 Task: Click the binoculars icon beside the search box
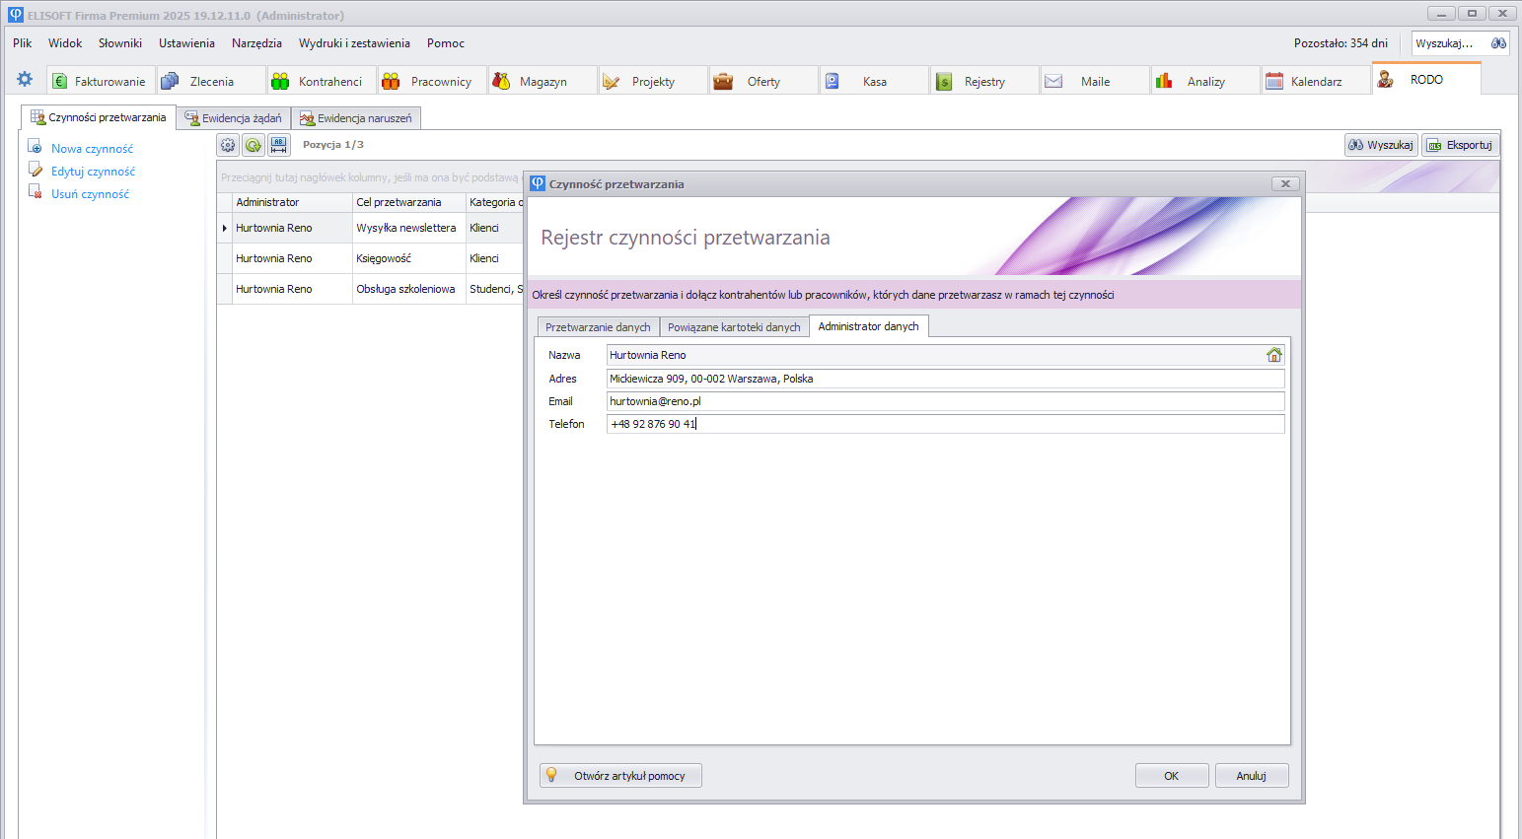[1498, 43]
